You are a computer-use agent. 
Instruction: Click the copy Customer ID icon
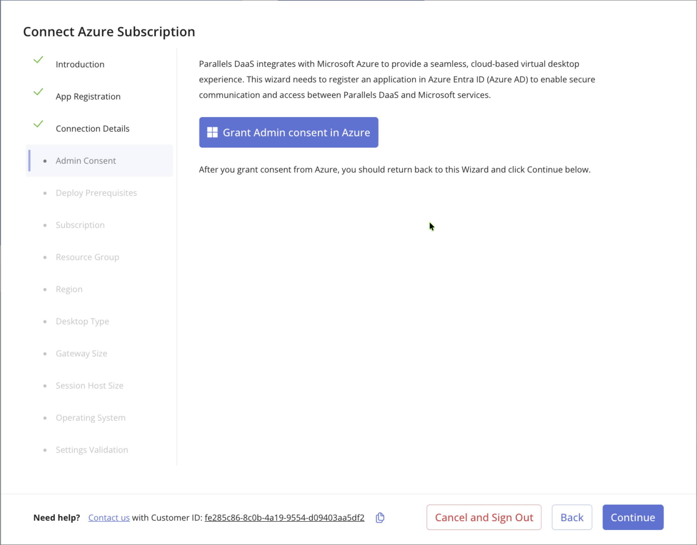[x=380, y=518]
